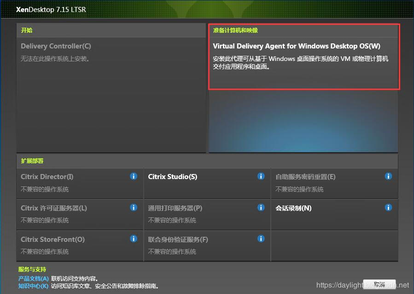Click the 扩展部署 section header
The width and height of the screenshot is (414, 294).
pyautogui.click(x=32, y=161)
